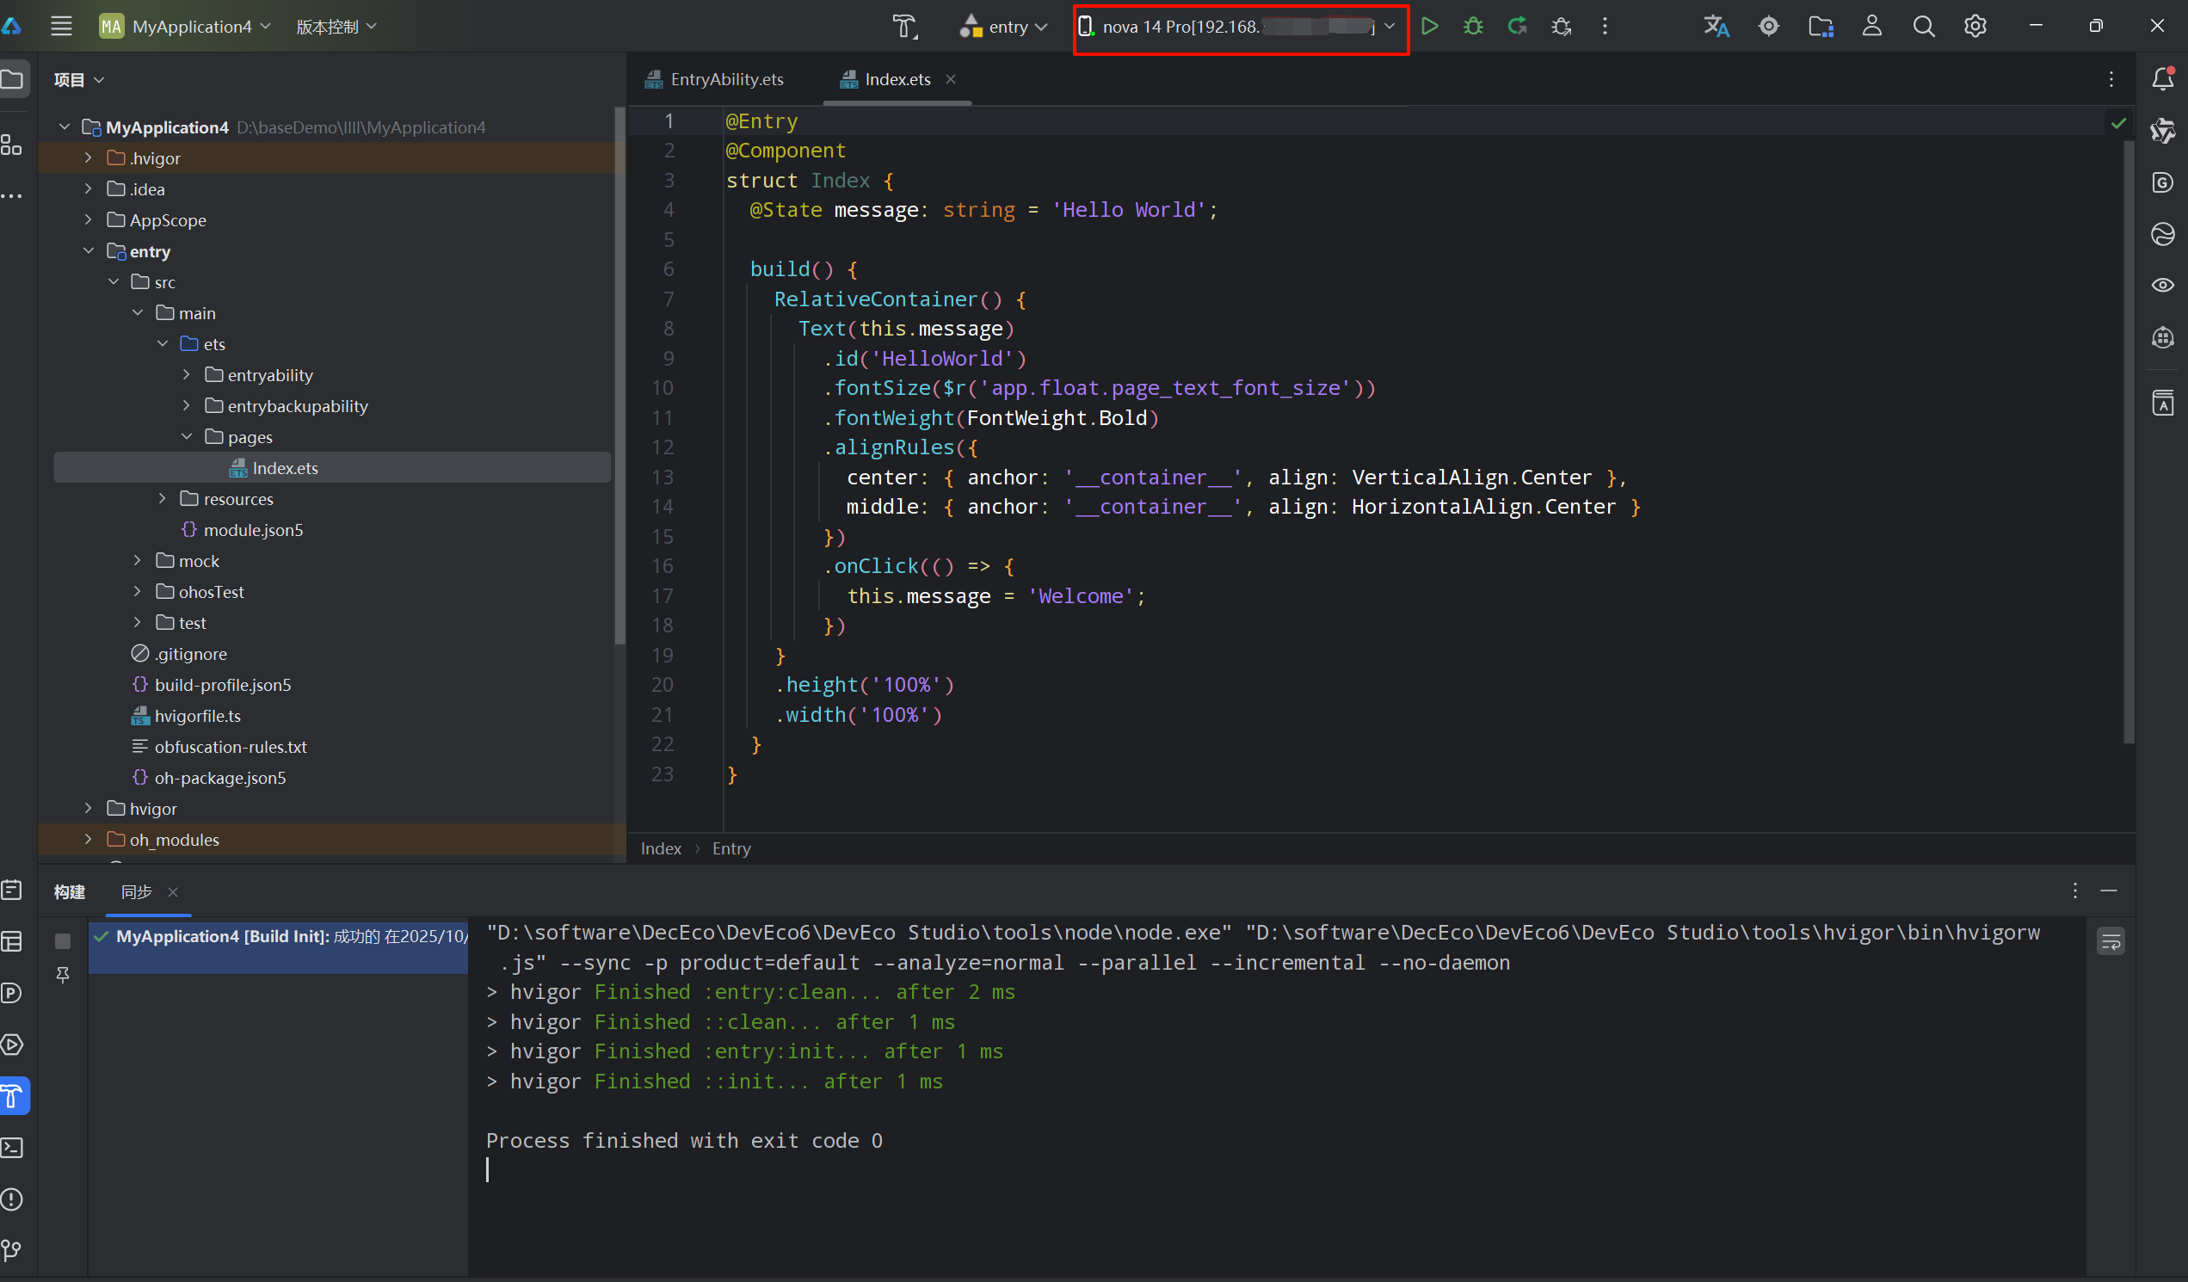Expand the resources folder
The height and width of the screenshot is (1282, 2188).
pos(163,498)
